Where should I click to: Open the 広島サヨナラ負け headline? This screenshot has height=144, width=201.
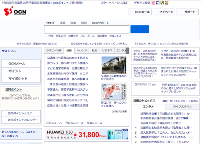coord(68,106)
